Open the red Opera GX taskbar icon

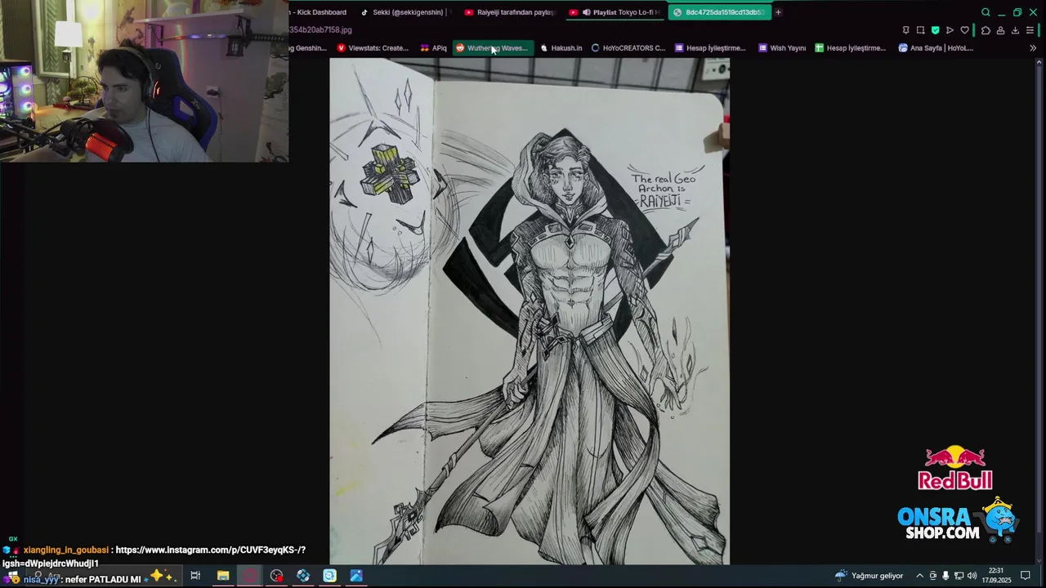point(249,576)
